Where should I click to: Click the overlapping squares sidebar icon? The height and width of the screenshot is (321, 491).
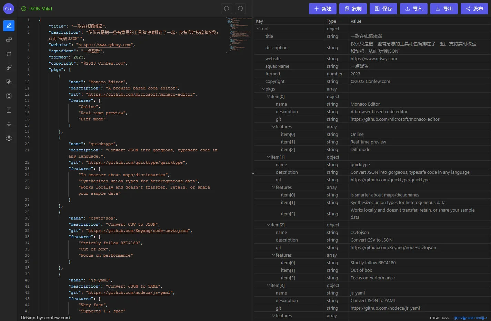tap(9, 82)
